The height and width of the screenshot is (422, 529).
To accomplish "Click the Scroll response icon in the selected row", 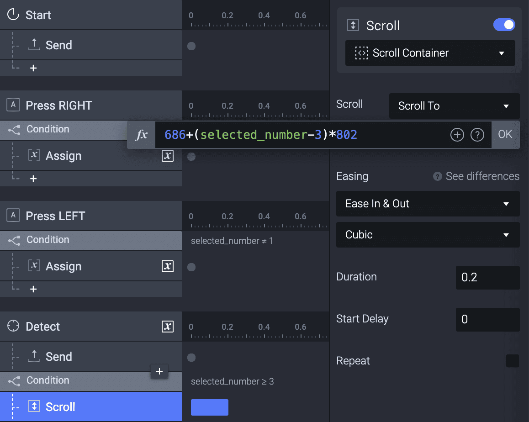I will [34, 406].
